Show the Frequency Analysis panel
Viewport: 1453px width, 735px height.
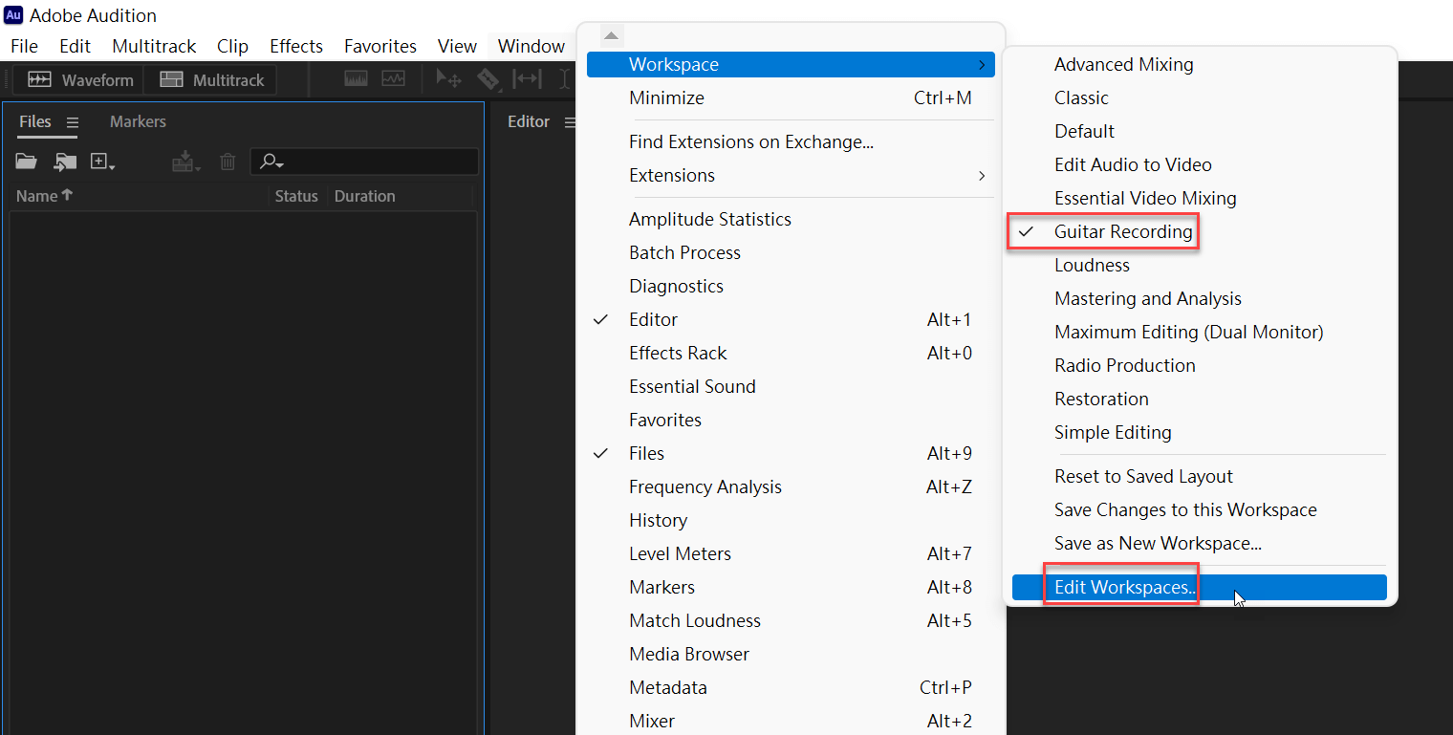[x=791, y=487]
